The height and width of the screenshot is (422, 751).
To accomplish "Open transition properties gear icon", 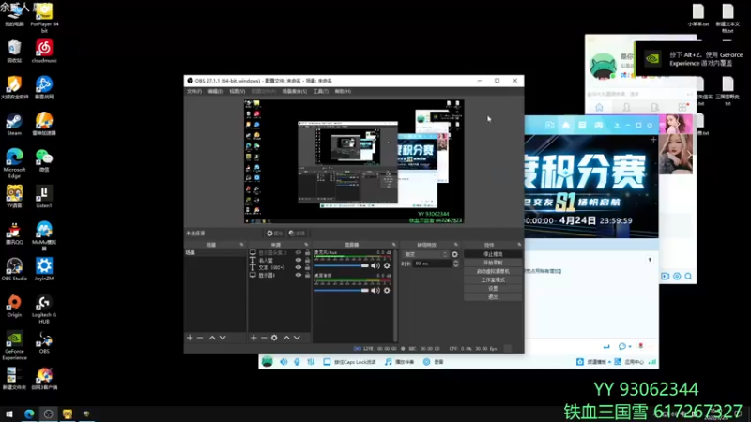I will click(454, 254).
